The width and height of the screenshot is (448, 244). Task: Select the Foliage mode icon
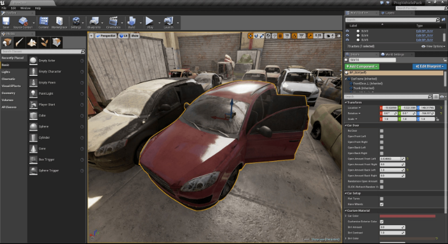[x=44, y=42]
